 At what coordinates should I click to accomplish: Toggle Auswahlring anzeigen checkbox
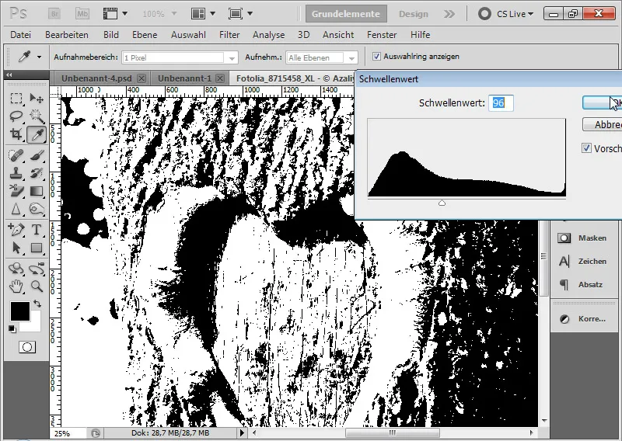click(376, 56)
